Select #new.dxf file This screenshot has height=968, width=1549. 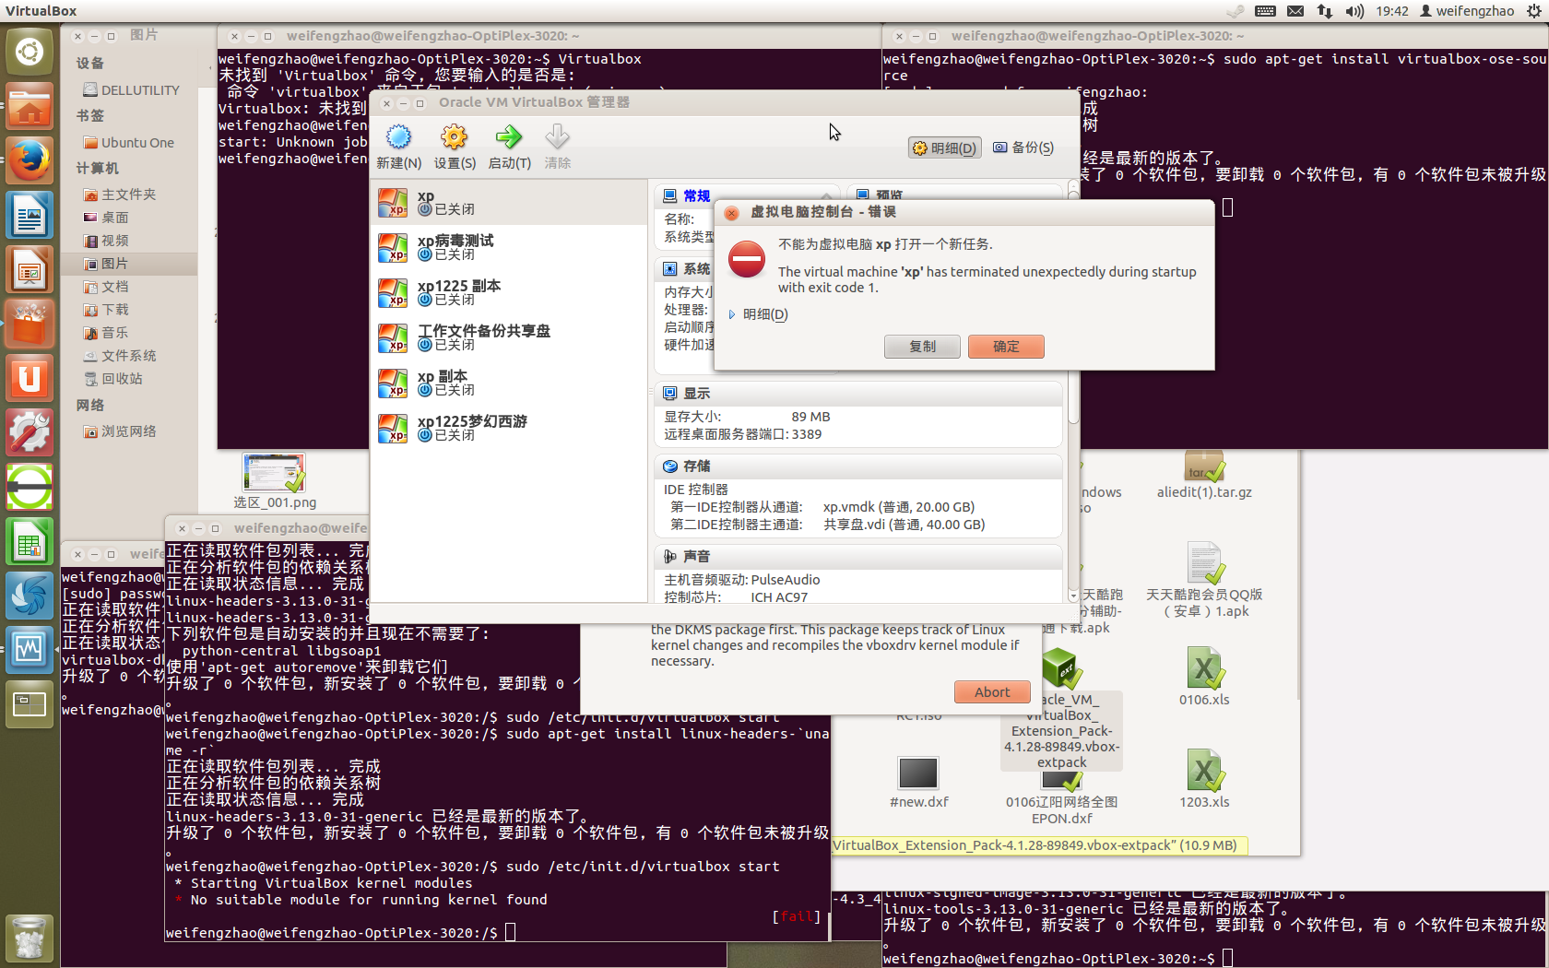coord(918,783)
